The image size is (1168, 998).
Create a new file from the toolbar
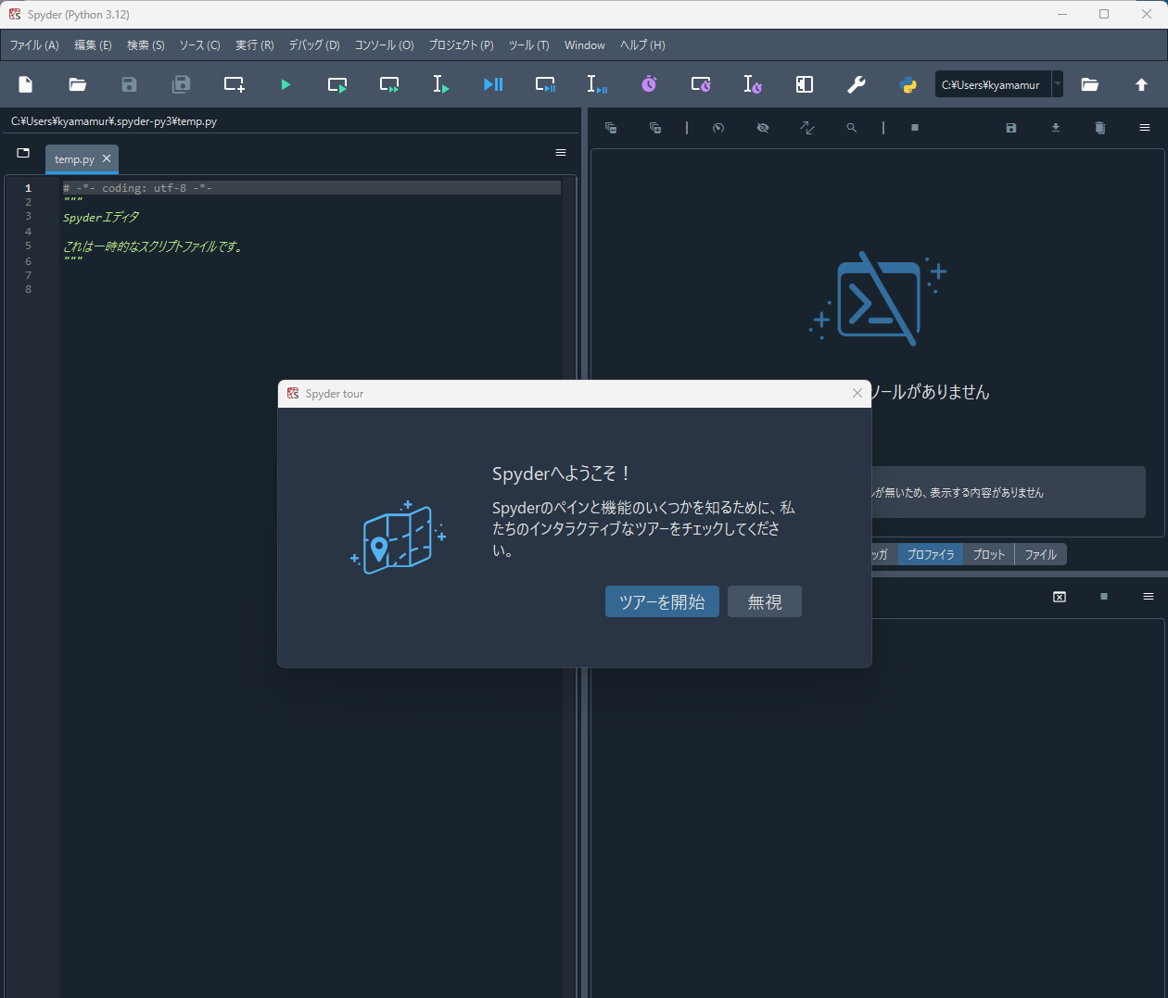pyautogui.click(x=26, y=84)
